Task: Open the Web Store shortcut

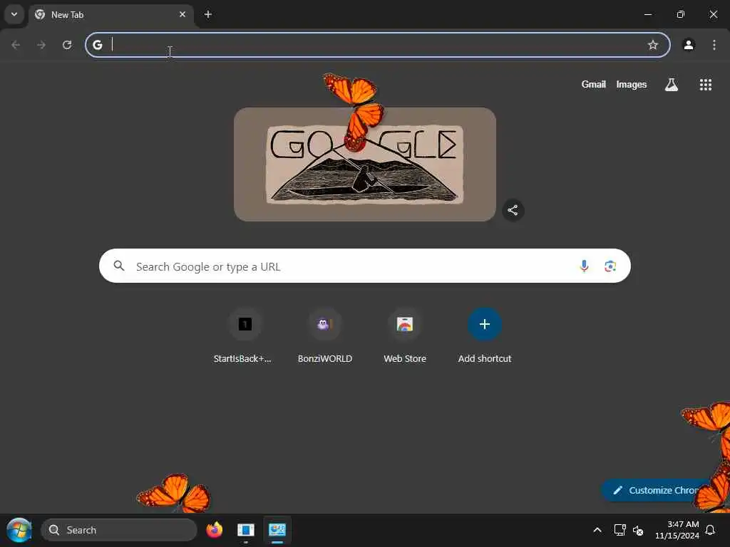Action: coord(405,336)
